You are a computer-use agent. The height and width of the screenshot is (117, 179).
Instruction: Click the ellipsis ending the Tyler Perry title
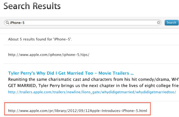pos(132,74)
